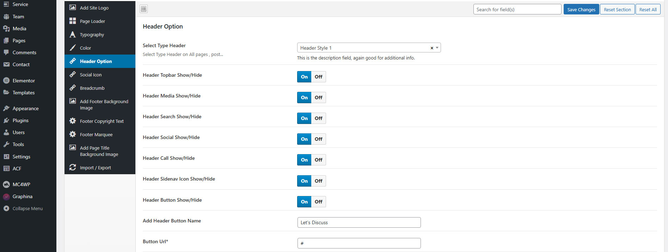Image resolution: width=668 pixels, height=252 pixels.
Task: Turn off Header Call Show/Hide
Action: (x=318, y=160)
